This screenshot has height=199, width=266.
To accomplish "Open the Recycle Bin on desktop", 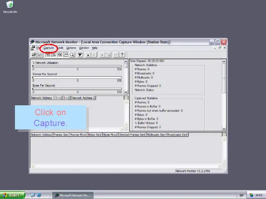I will (x=10, y=6).
